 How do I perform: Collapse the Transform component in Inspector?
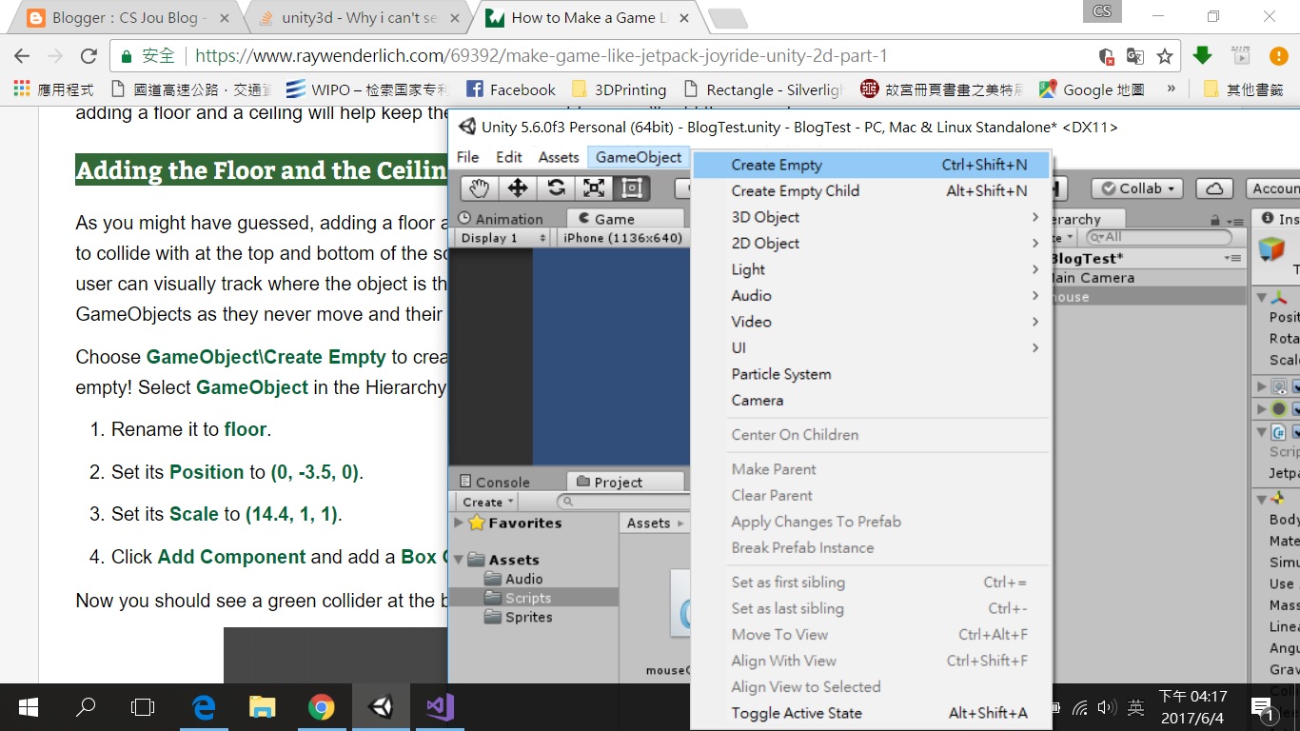point(1263,297)
